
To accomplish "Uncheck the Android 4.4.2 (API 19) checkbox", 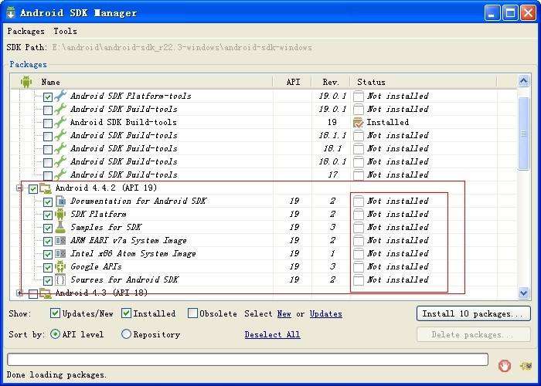I will coord(33,189).
